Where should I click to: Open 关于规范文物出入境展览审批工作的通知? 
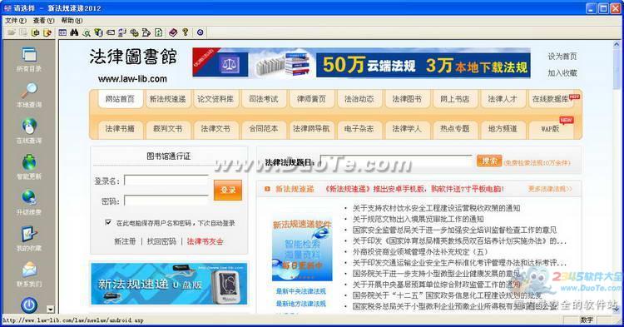418,219
